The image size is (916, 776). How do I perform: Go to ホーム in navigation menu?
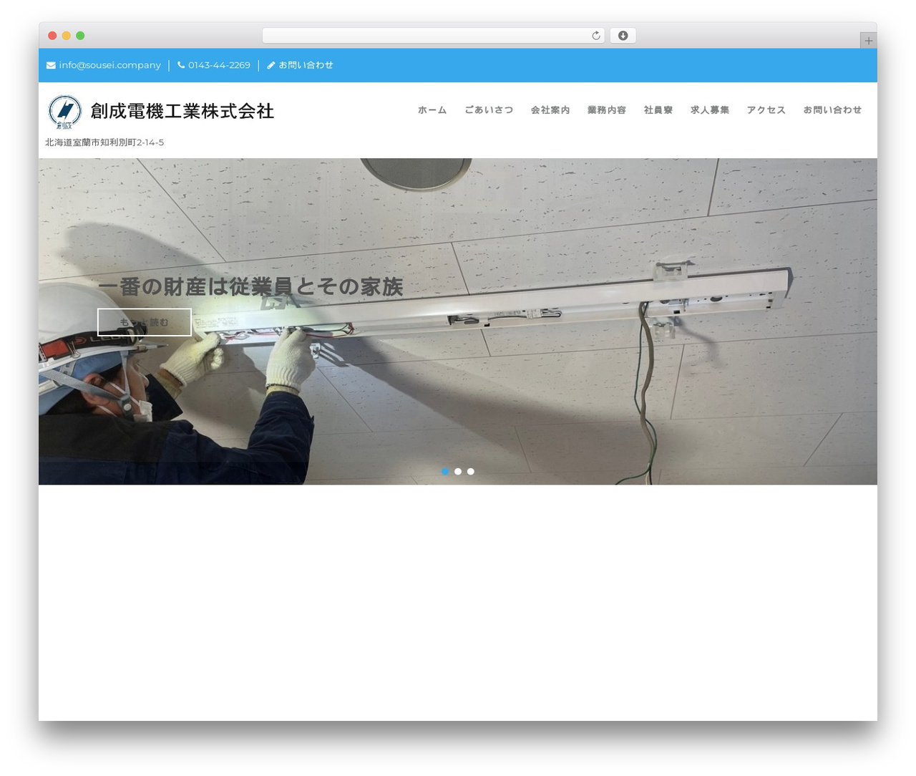[x=432, y=110]
